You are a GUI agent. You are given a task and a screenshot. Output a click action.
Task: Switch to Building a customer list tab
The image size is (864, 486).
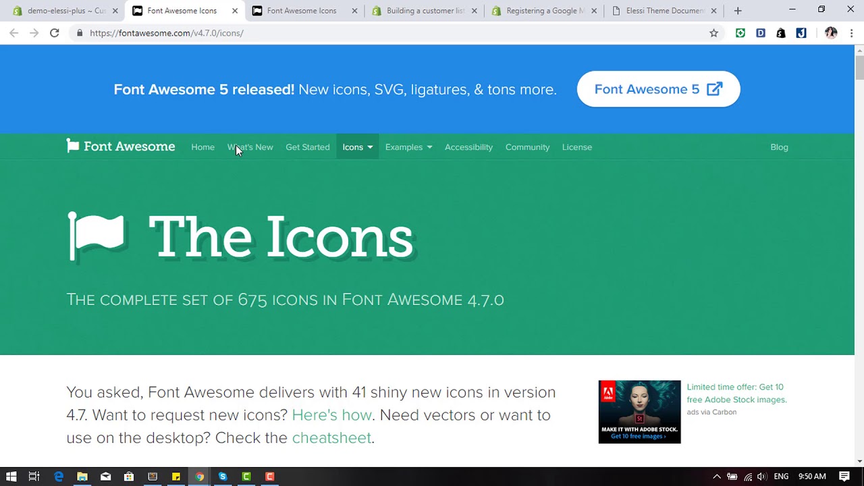coord(425,11)
